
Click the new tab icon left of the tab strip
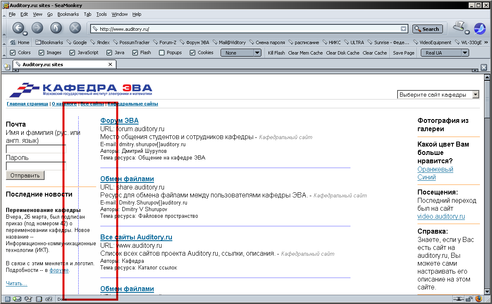pos(7,66)
